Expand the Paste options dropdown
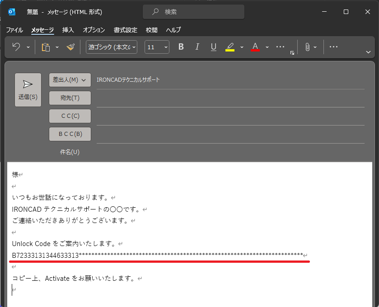Screen dimensions: 379x307 pos(57,47)
